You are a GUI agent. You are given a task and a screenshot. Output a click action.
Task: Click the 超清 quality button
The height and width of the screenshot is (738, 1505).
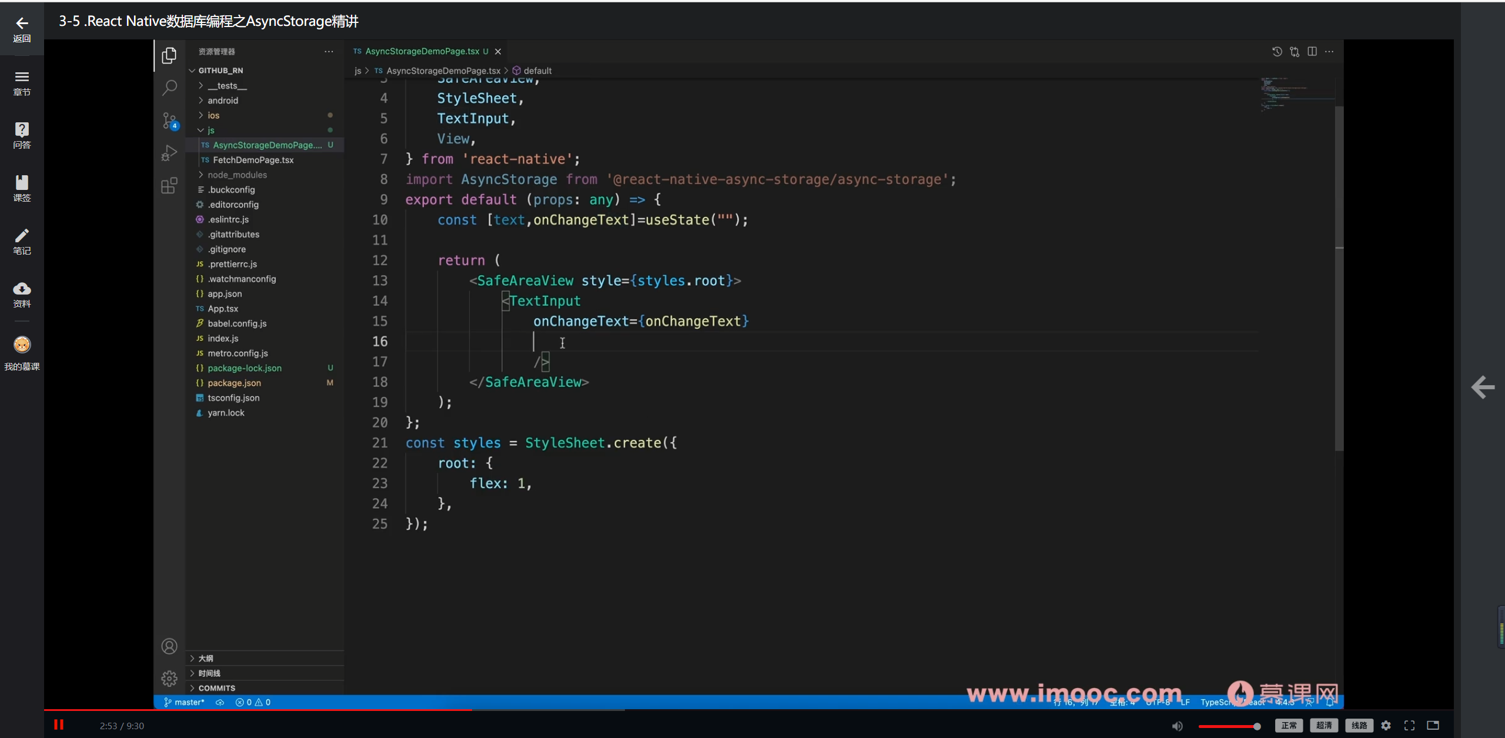click(1324, 726)
